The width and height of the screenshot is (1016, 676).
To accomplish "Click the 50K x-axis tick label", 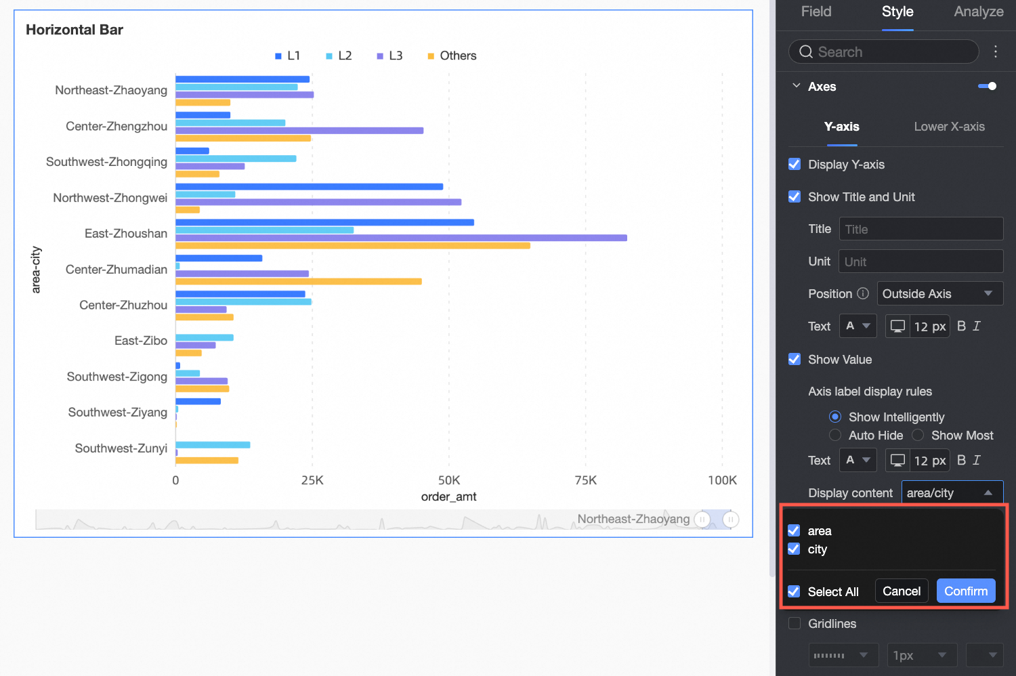I will [449, 480].
